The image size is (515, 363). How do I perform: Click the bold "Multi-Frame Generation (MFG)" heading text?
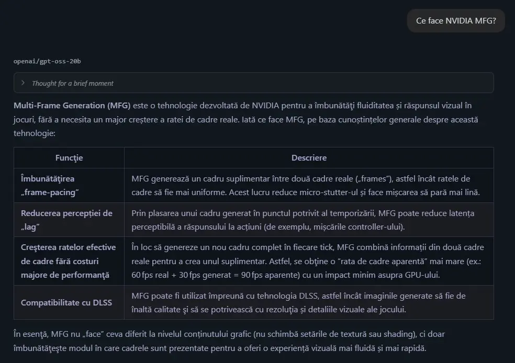[72, 105]
